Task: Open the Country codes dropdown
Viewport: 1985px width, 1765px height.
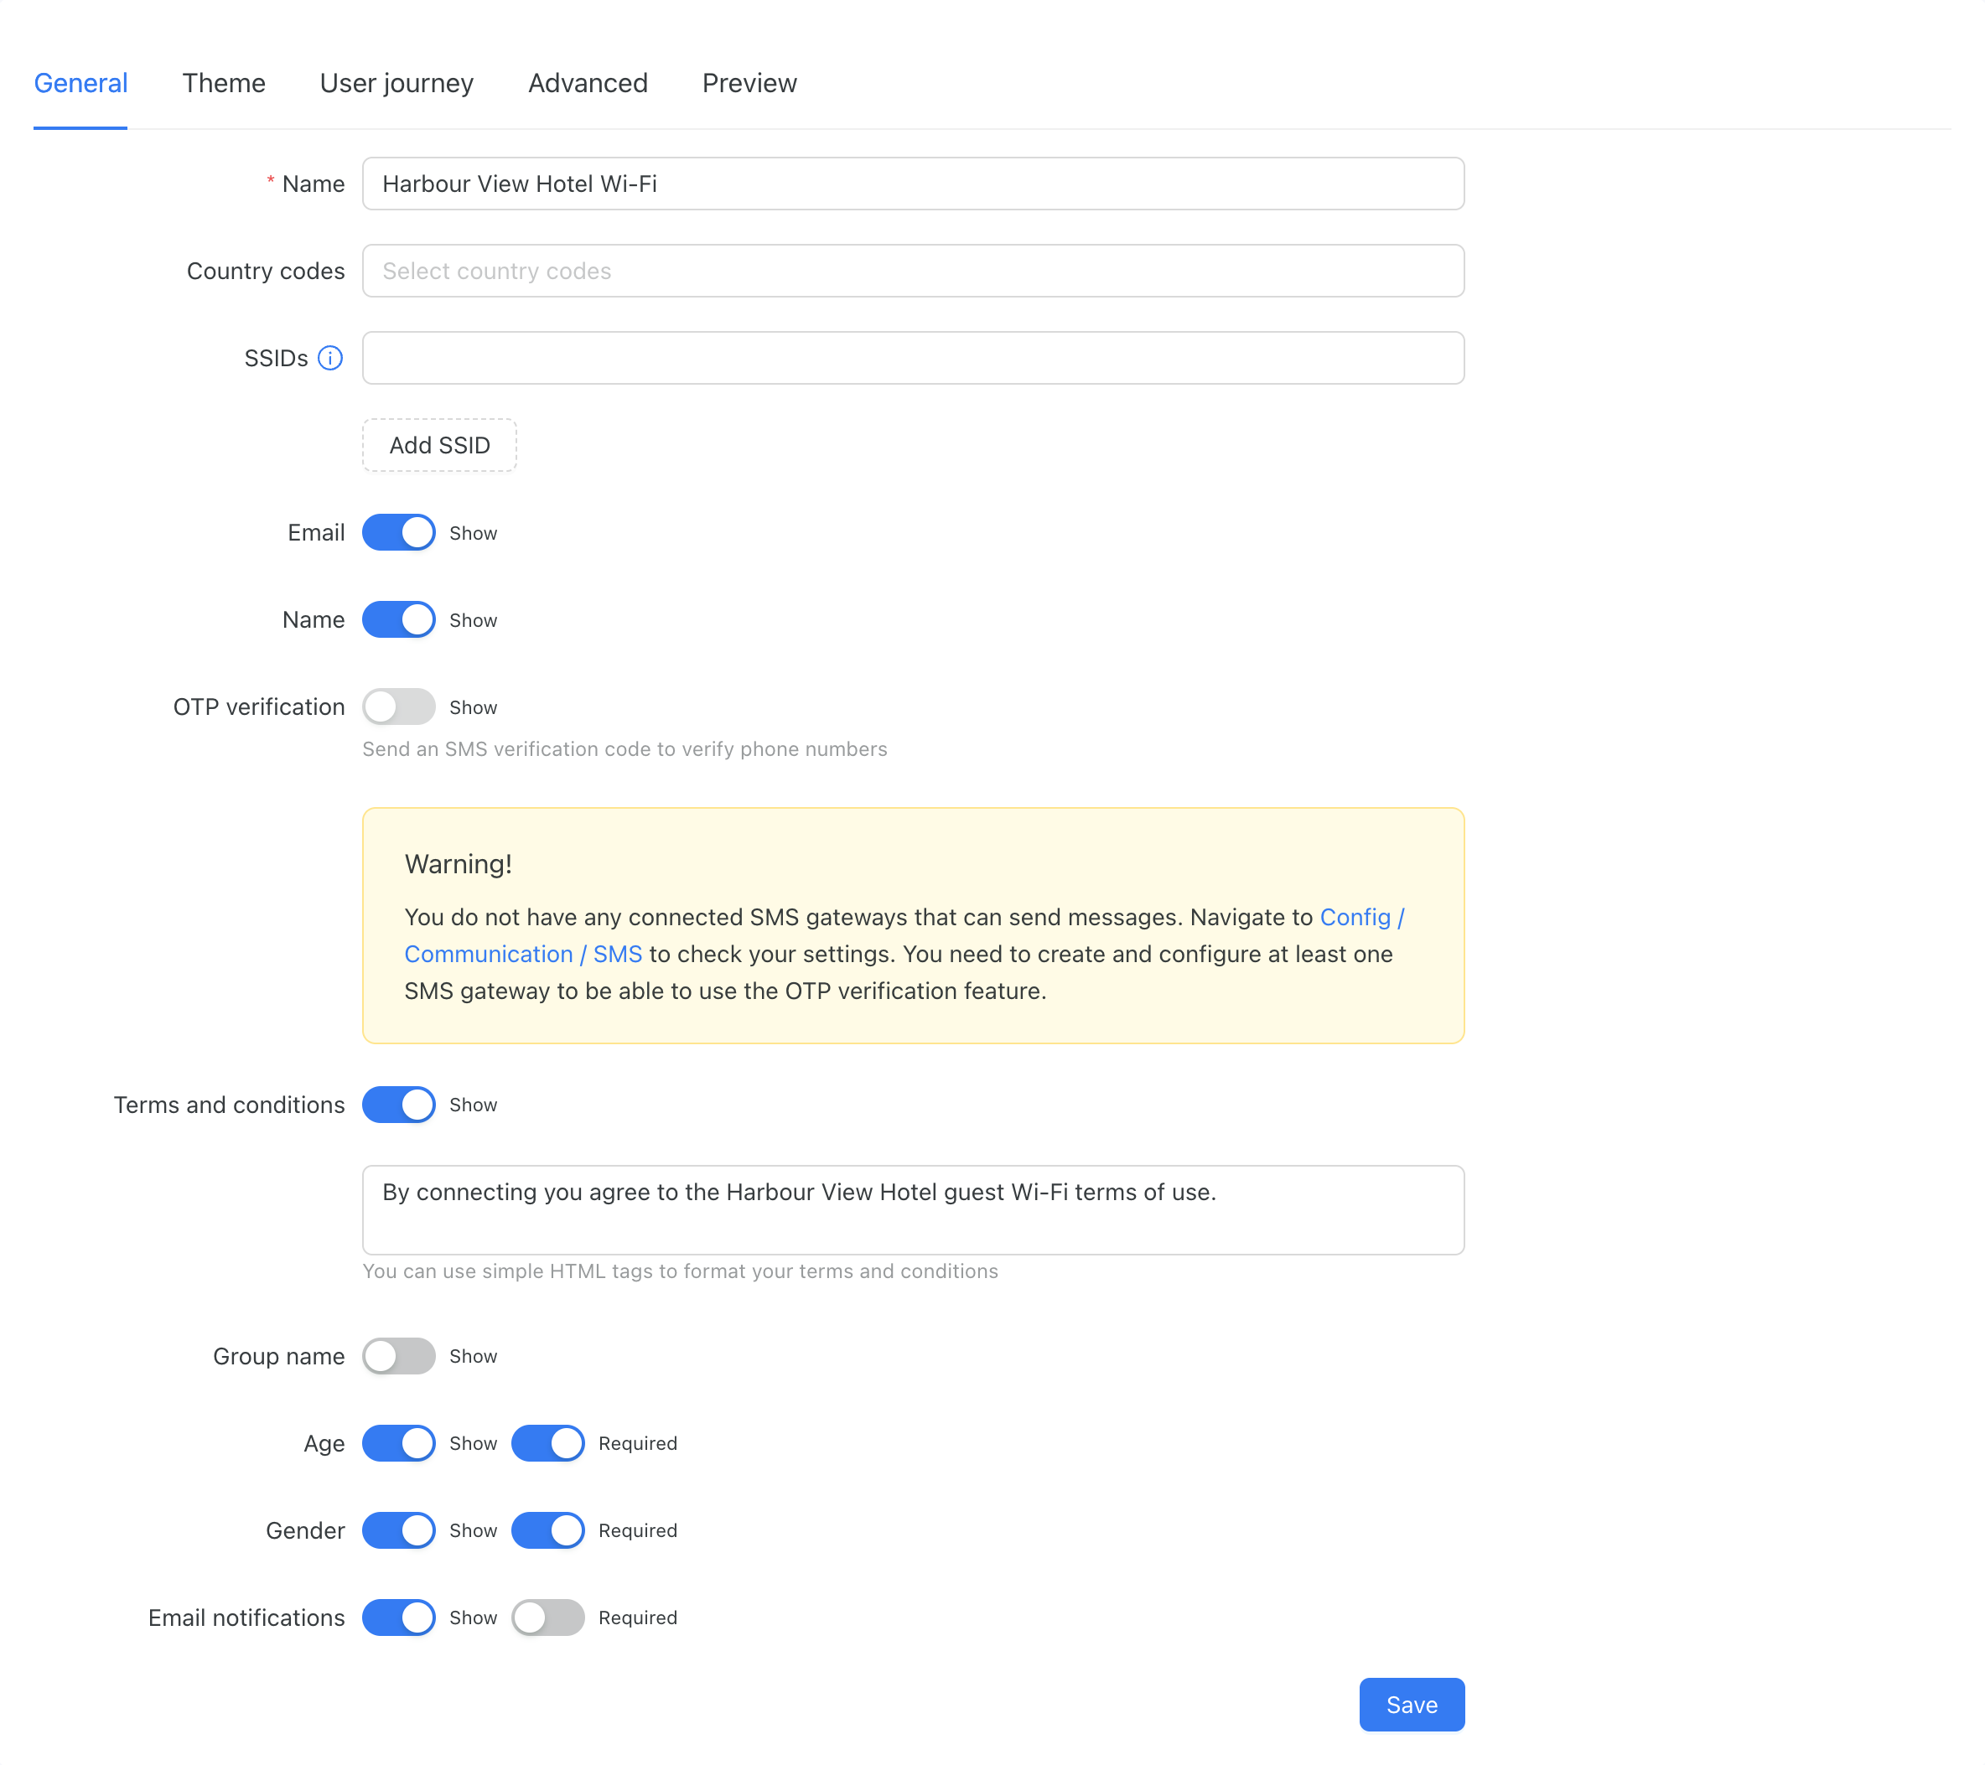Action: (913, 271)
